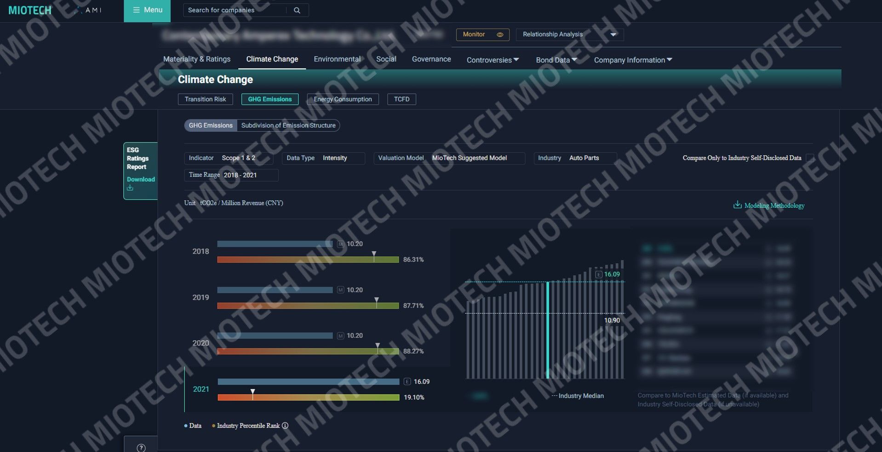This screenshot has height=452, width=882.
Task: Click the ESG report download arrow icon
Action: (130, 188)
